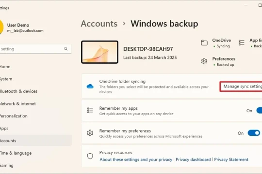This screenshot has width=262, height=174.
Task: Click the Find a setting search field
Action: (35, 49)
